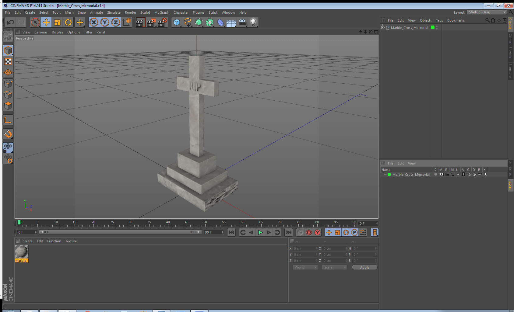Open the Sculpt menu
Screen dimensions: 514x312
pos(145,12)
